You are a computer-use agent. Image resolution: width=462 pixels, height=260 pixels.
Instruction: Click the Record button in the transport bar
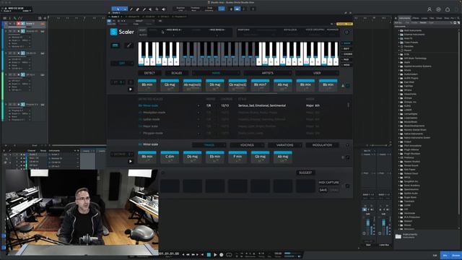click(222, 255)
